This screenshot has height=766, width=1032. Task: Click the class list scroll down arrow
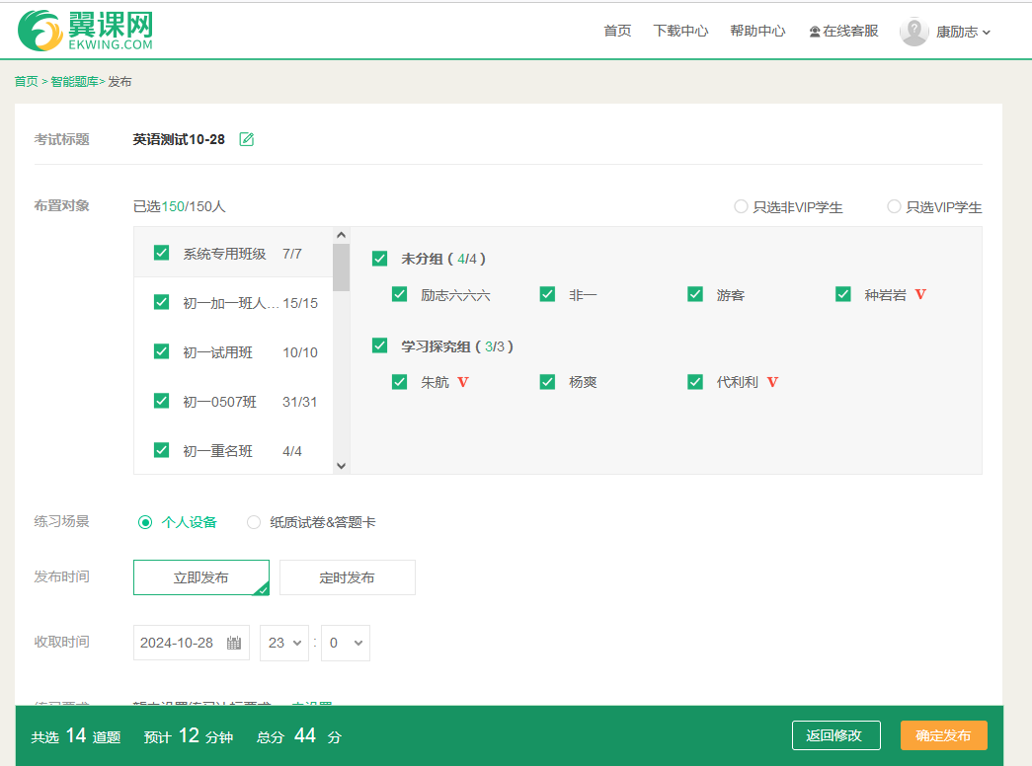pyautogui.click(x=341, y=466)
